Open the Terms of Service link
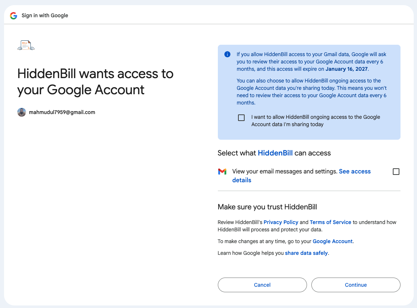This screenshot has height=308, width=417. click(330, 222)
